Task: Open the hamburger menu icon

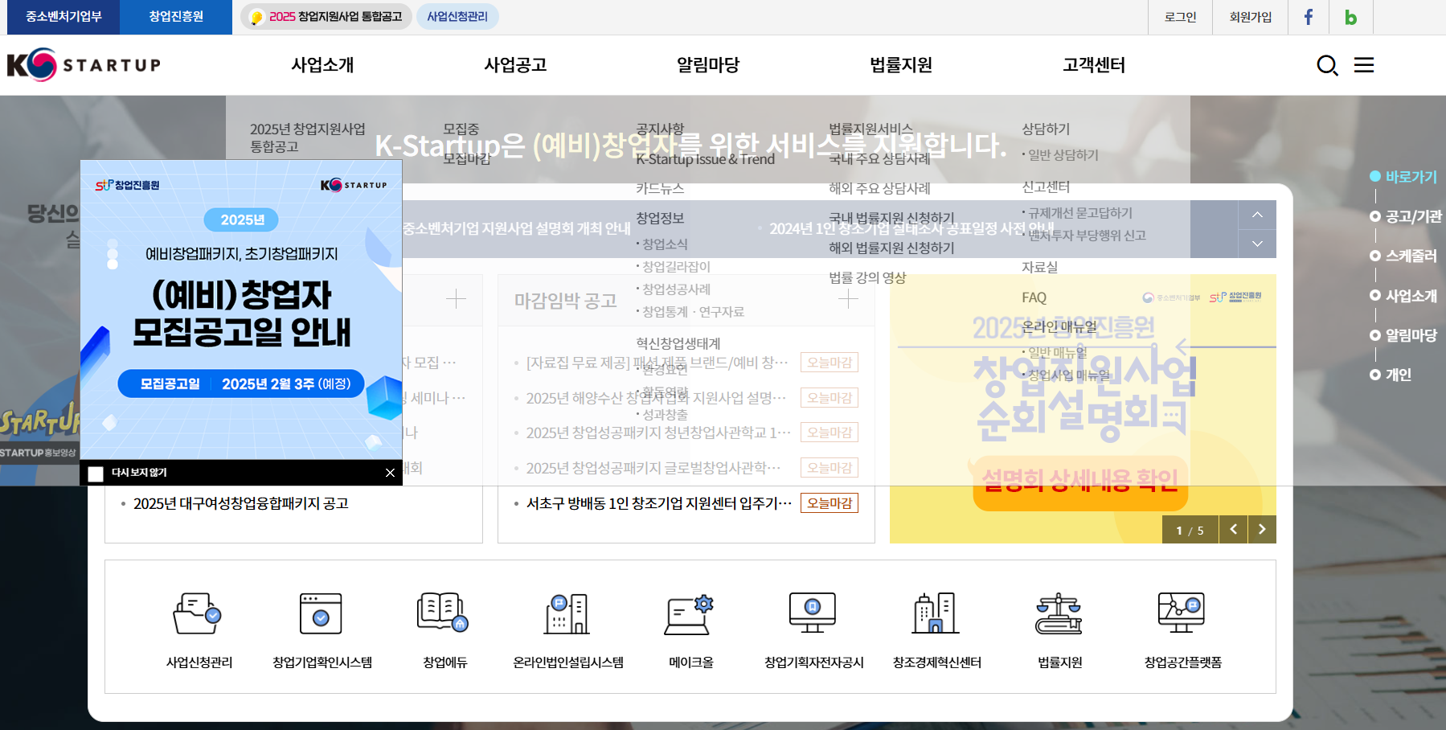Action: tap(1364, 65)
